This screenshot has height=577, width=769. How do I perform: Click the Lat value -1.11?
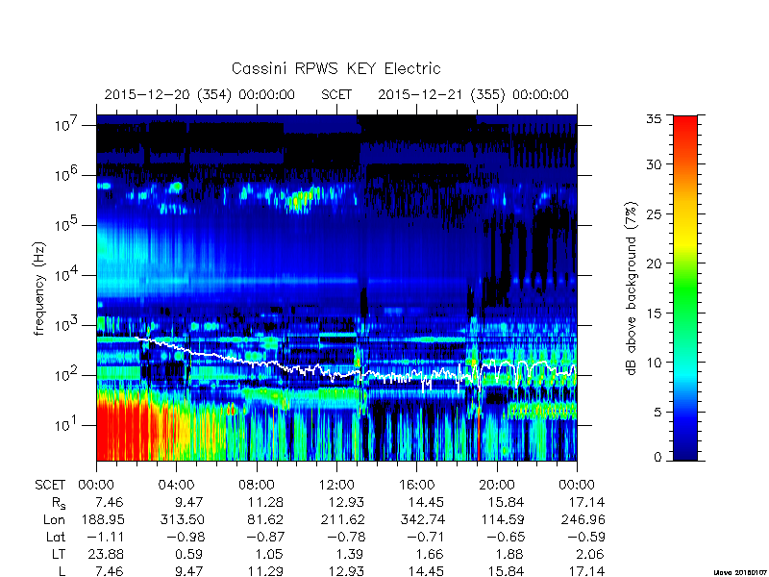click(x=105, y=538)
